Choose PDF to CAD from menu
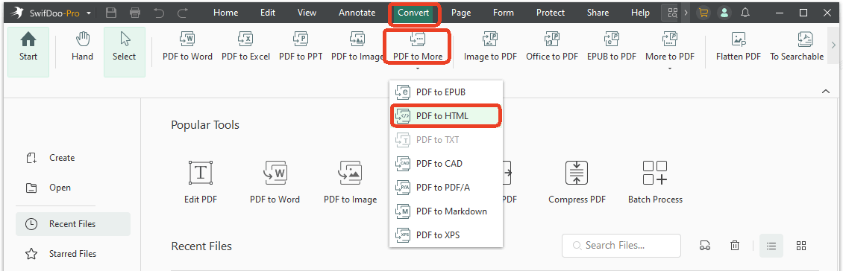The height and width of the screenshot is (271, 843). click(446, 163)
